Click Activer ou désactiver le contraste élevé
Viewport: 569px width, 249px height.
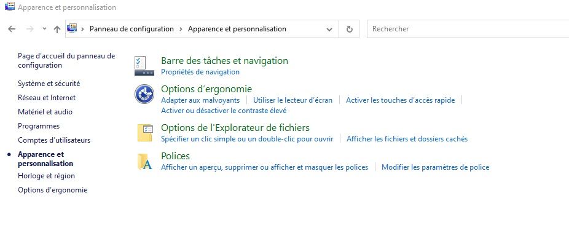(x=223, y=111)
